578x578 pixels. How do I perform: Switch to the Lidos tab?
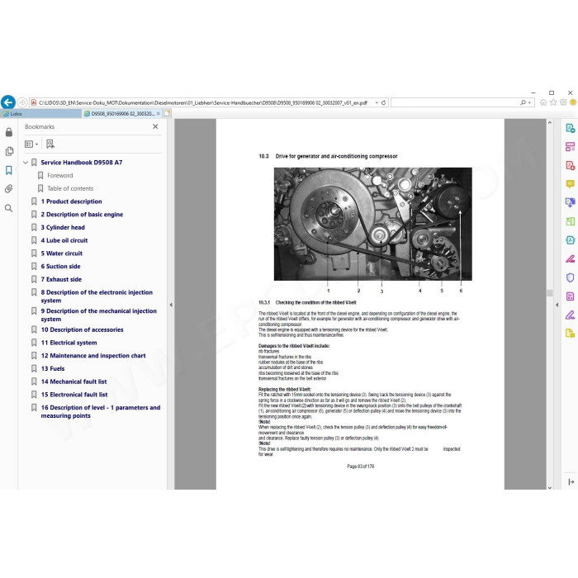(40, 114)
